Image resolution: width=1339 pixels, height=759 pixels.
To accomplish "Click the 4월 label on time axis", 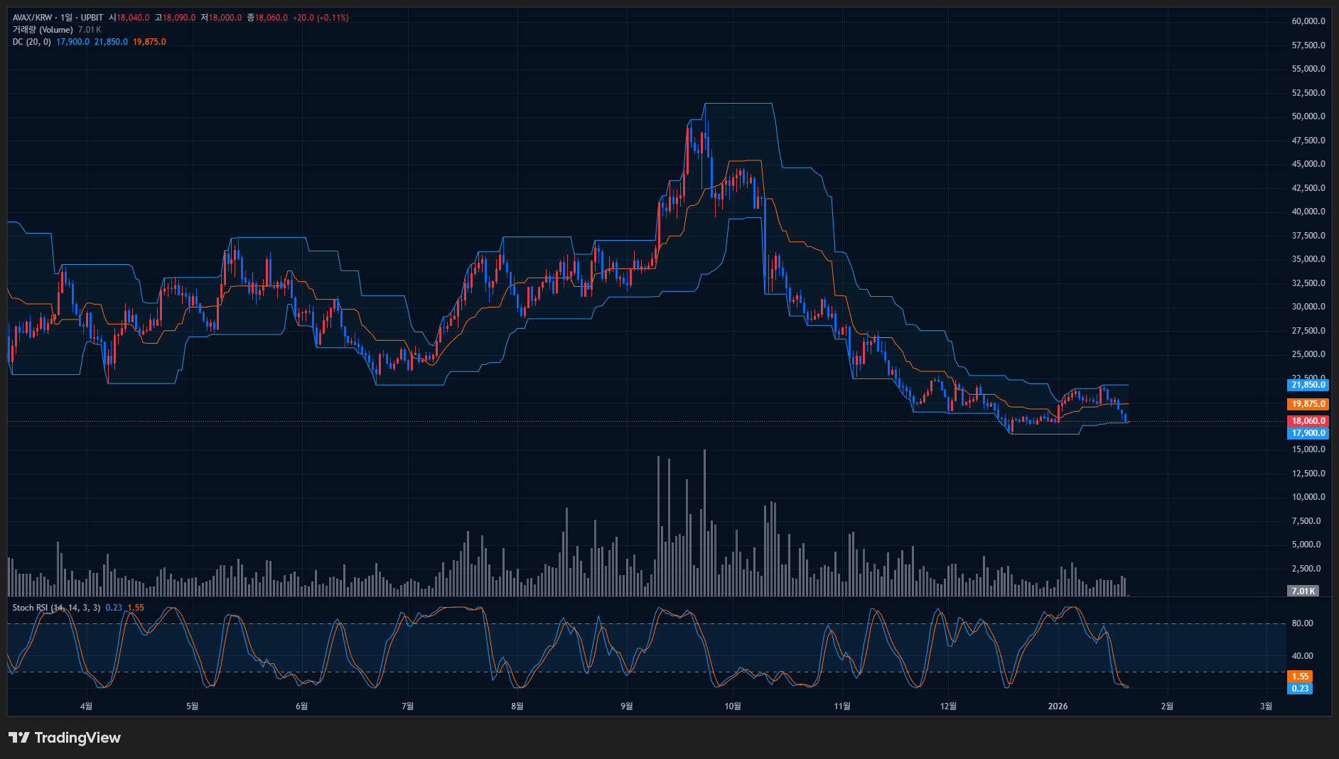I will (86, 706).
